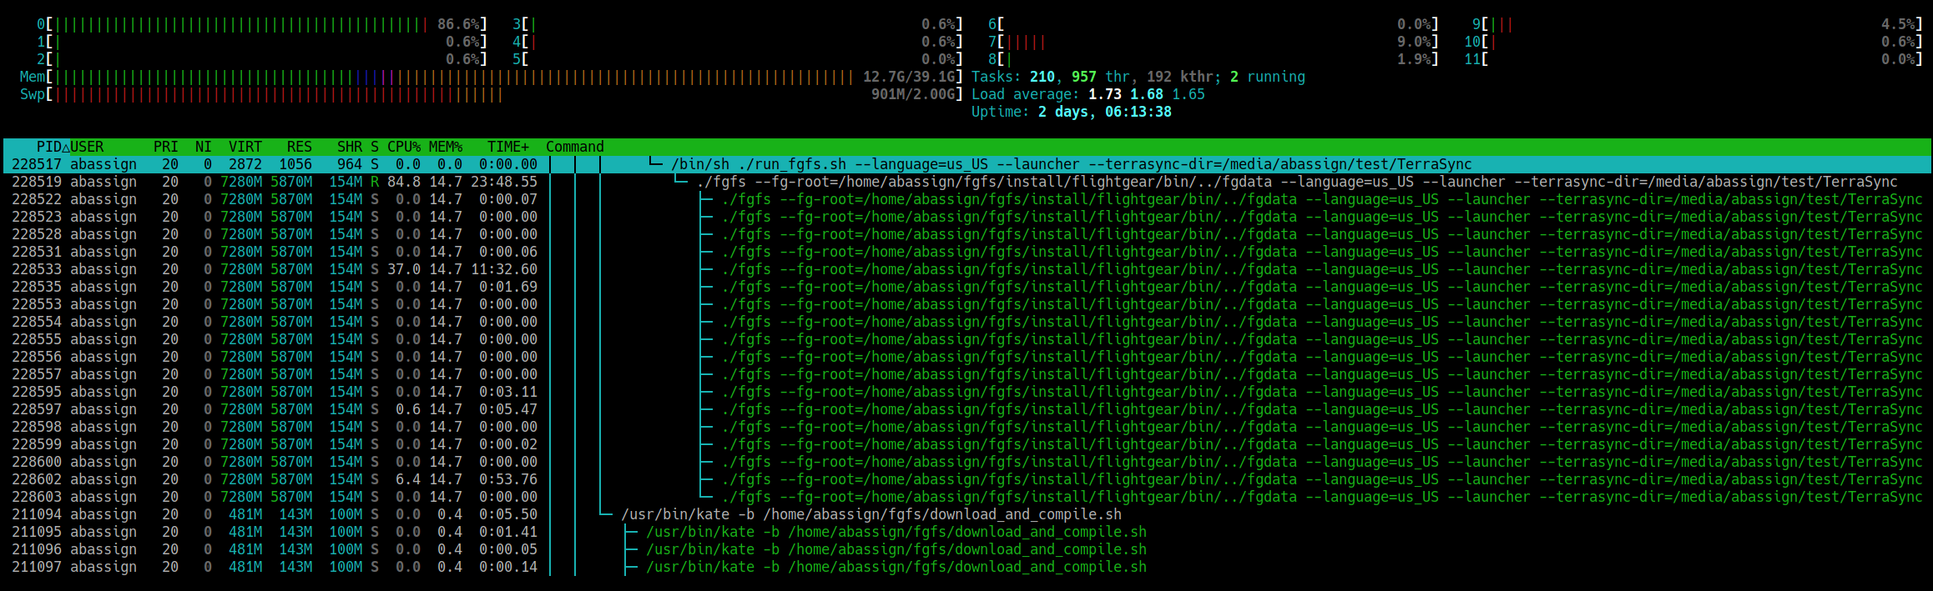Select process row with PID 228523
The width and height of the screenshot is (1933, 591).
(x=967, y=217)
